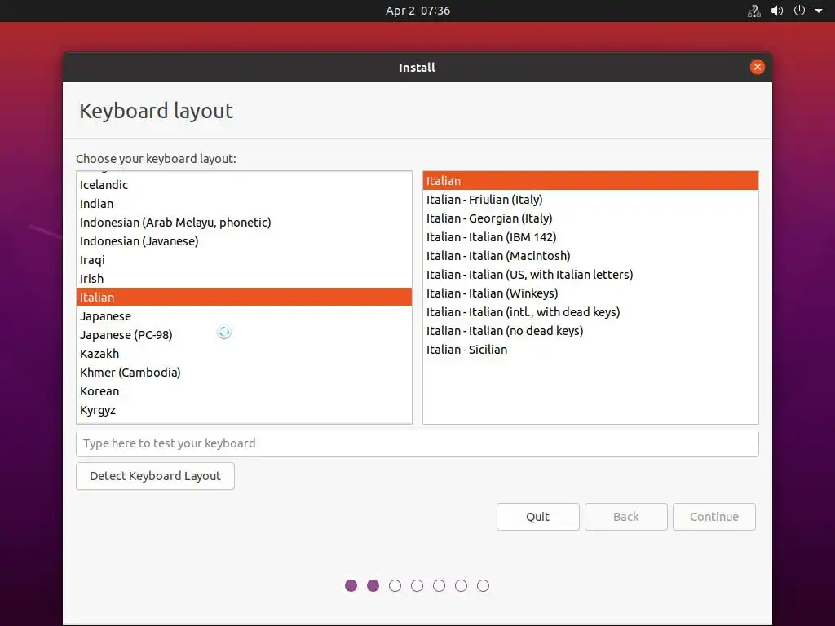Screen dimensions: 835x626
Task: Open the network status icon in top bar
Action: point(754,11)
